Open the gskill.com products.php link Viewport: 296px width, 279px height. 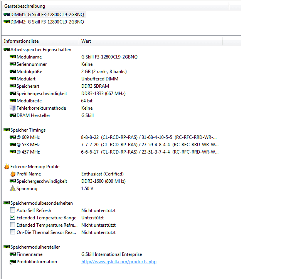tap(119, 262)
